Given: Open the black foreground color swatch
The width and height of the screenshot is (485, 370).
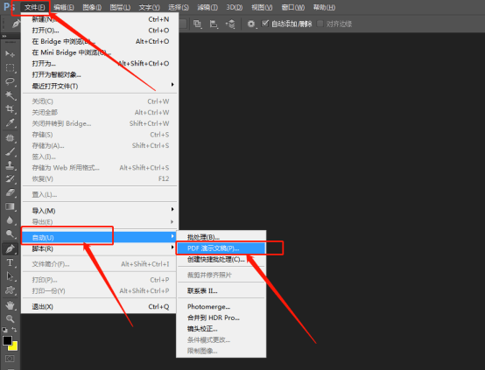Looking at the screenshot, I should pos(7,340).
